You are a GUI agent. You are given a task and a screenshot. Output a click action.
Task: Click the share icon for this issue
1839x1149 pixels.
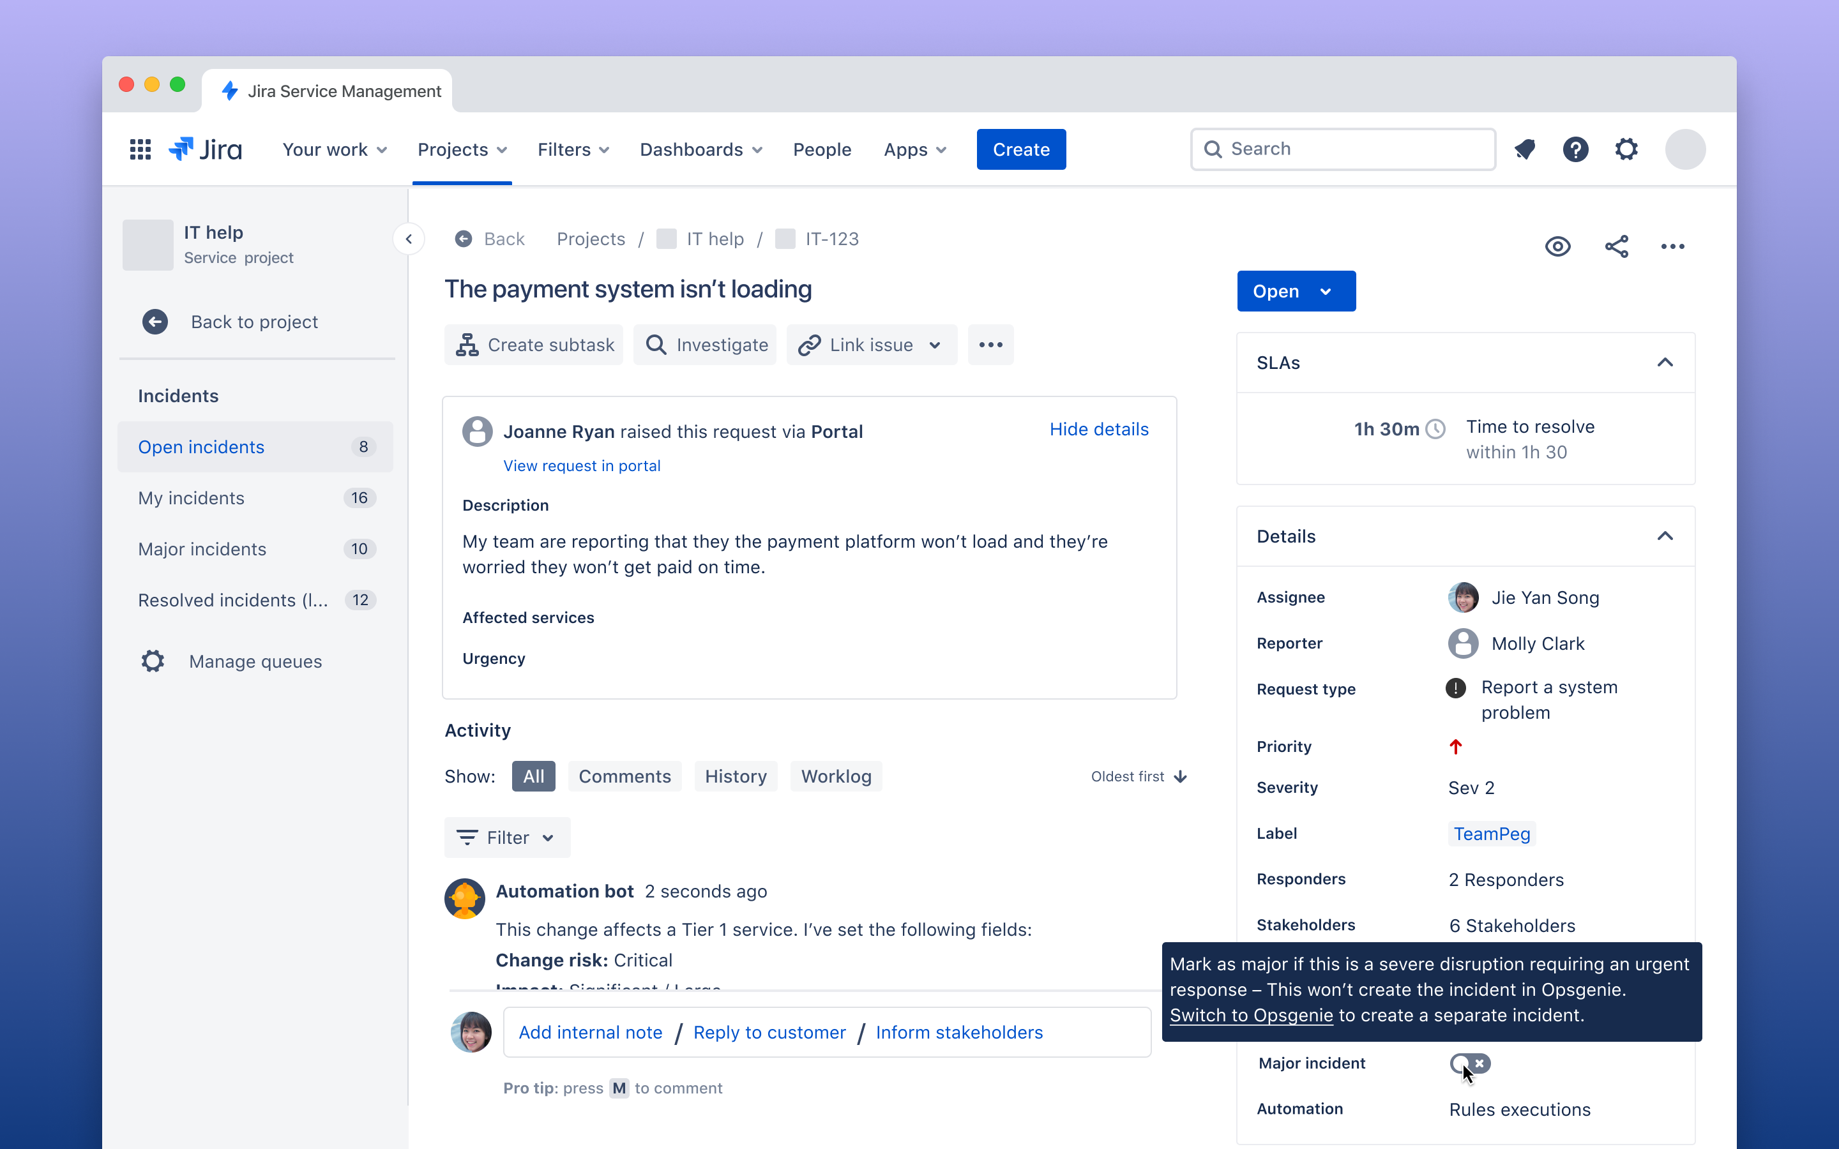(x=1617, y=246)
